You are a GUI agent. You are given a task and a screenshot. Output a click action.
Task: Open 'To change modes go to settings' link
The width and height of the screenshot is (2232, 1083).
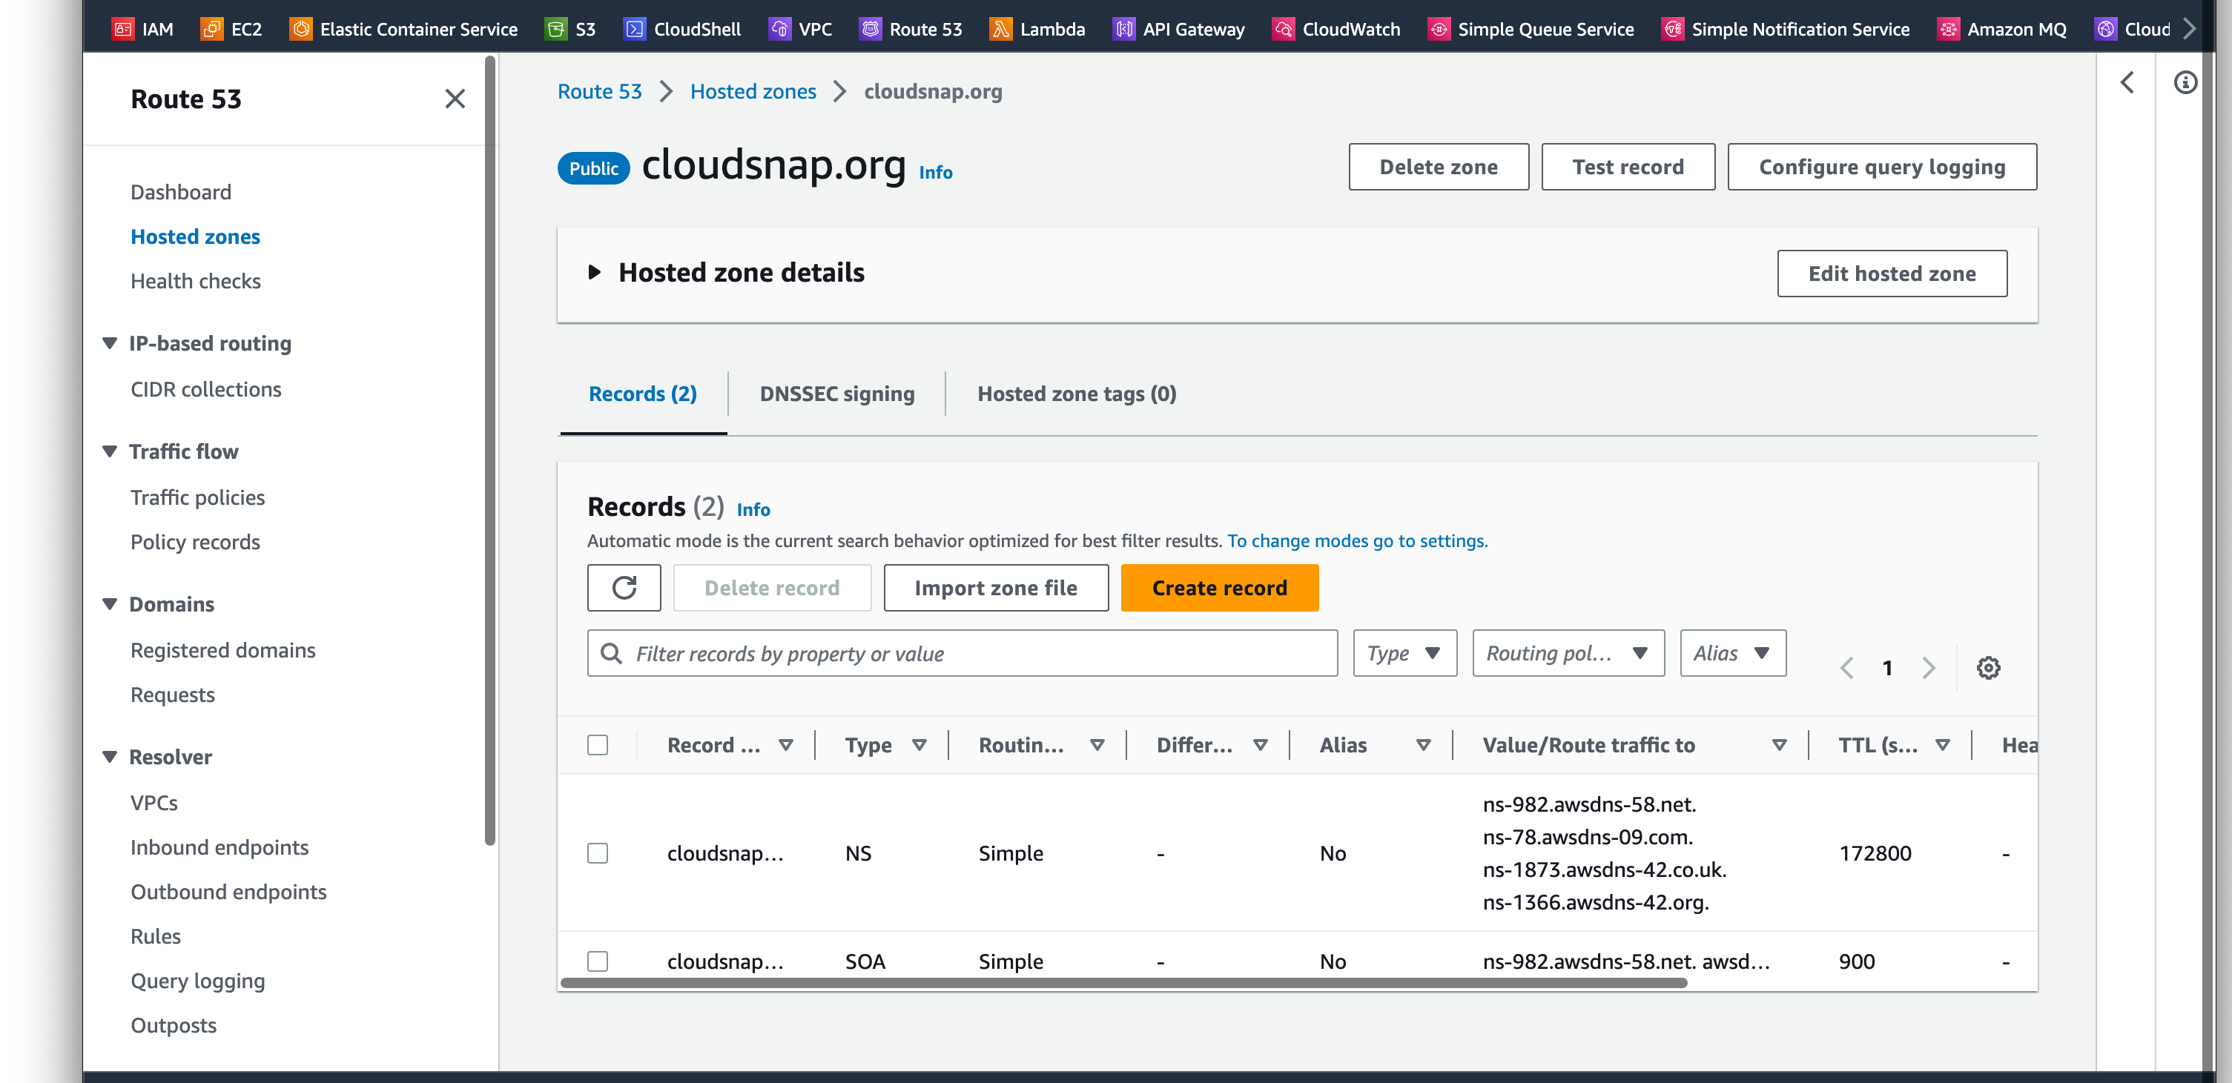(x=1357, y=540)
